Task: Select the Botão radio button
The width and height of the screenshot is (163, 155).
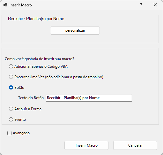Action: (x=11, y=88)
